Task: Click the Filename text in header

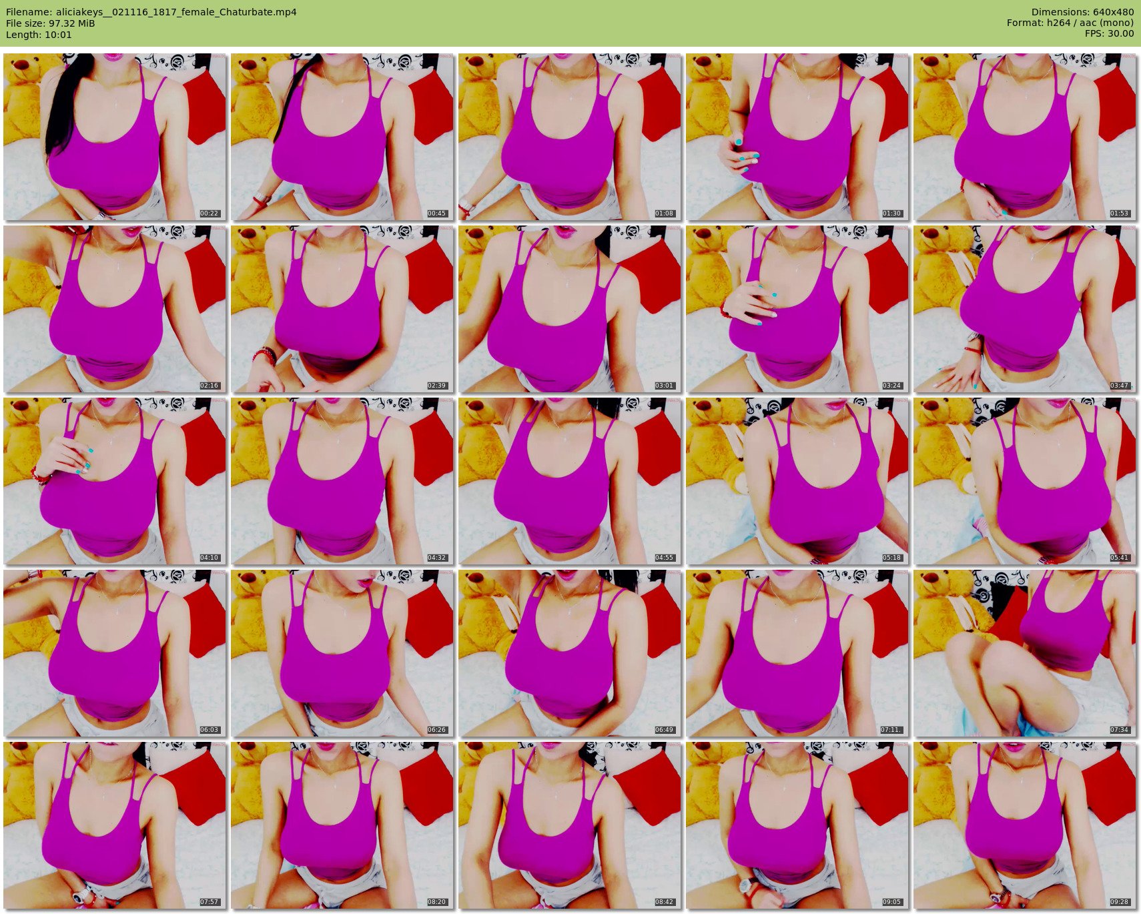Action: 151,12
